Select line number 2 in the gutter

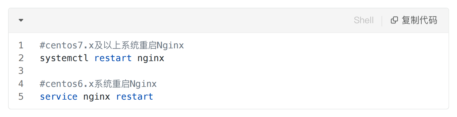[x=21, y=58]
